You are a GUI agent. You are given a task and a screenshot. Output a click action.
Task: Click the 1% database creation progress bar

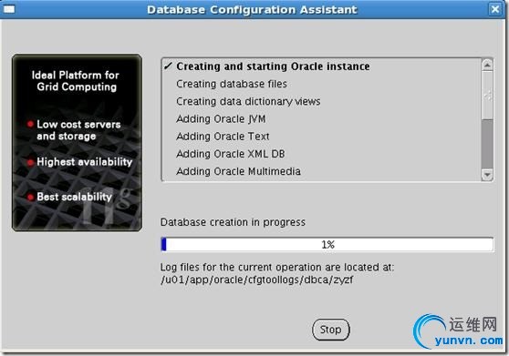point(327,244)
